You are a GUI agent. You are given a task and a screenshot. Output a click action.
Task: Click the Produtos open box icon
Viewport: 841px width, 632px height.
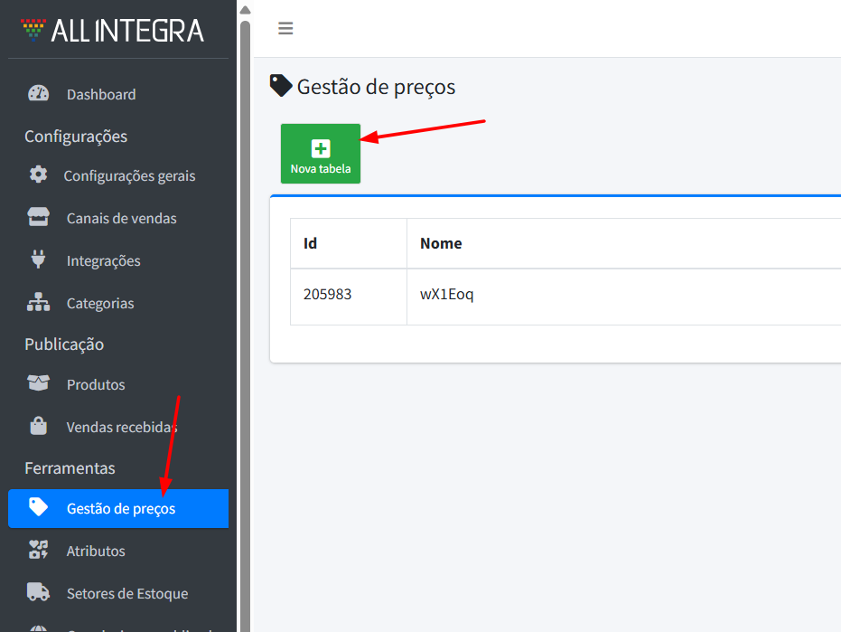coord(38,384)
